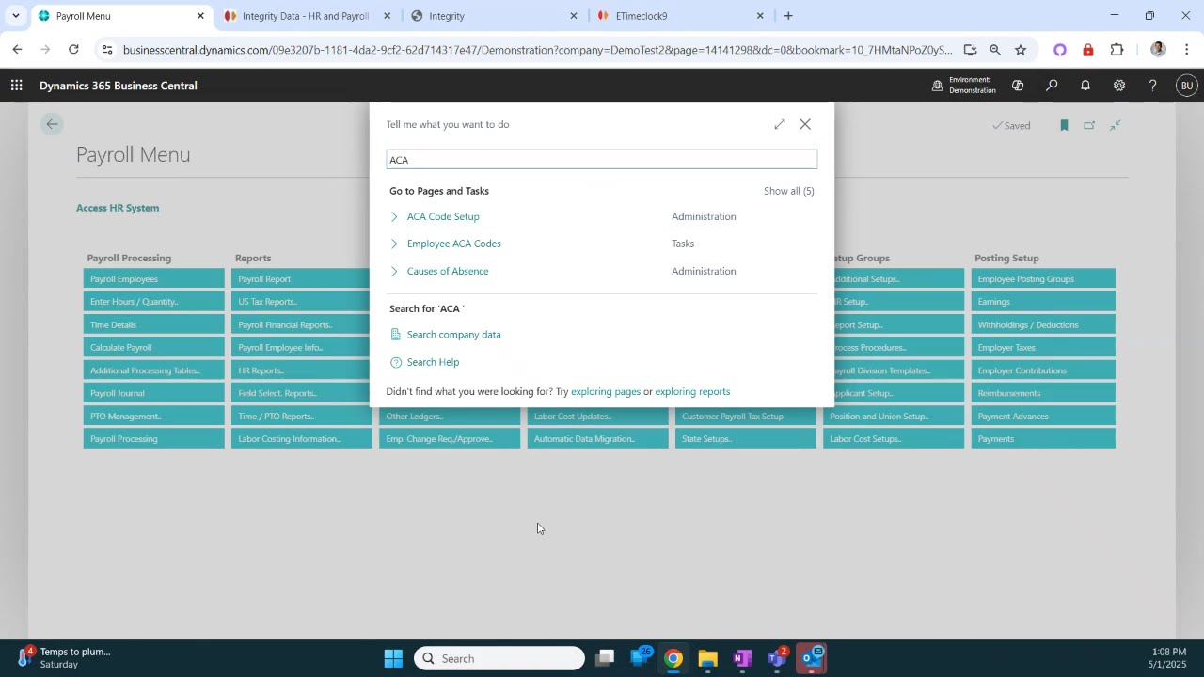The width and height of the screenshot is (1204, 677).
Task: Close the Tell Me search dialog
Action: coord(805,124)
